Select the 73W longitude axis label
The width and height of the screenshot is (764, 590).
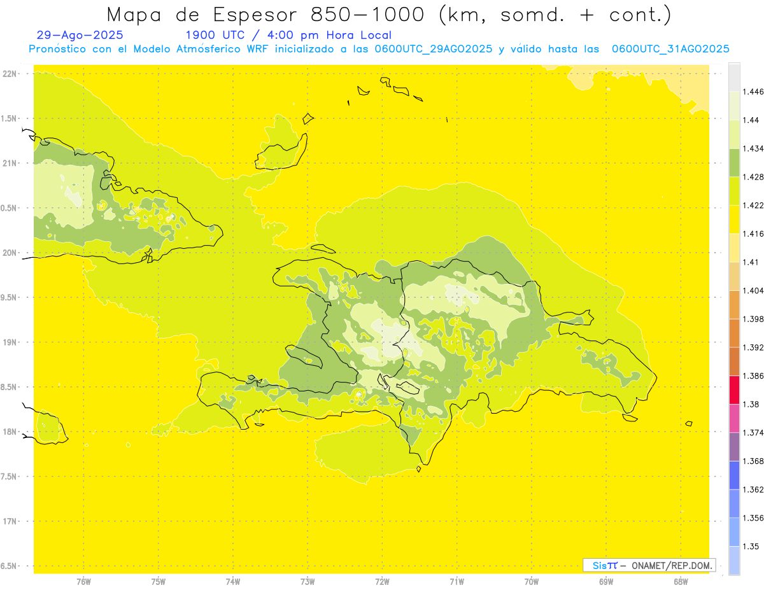308,582
